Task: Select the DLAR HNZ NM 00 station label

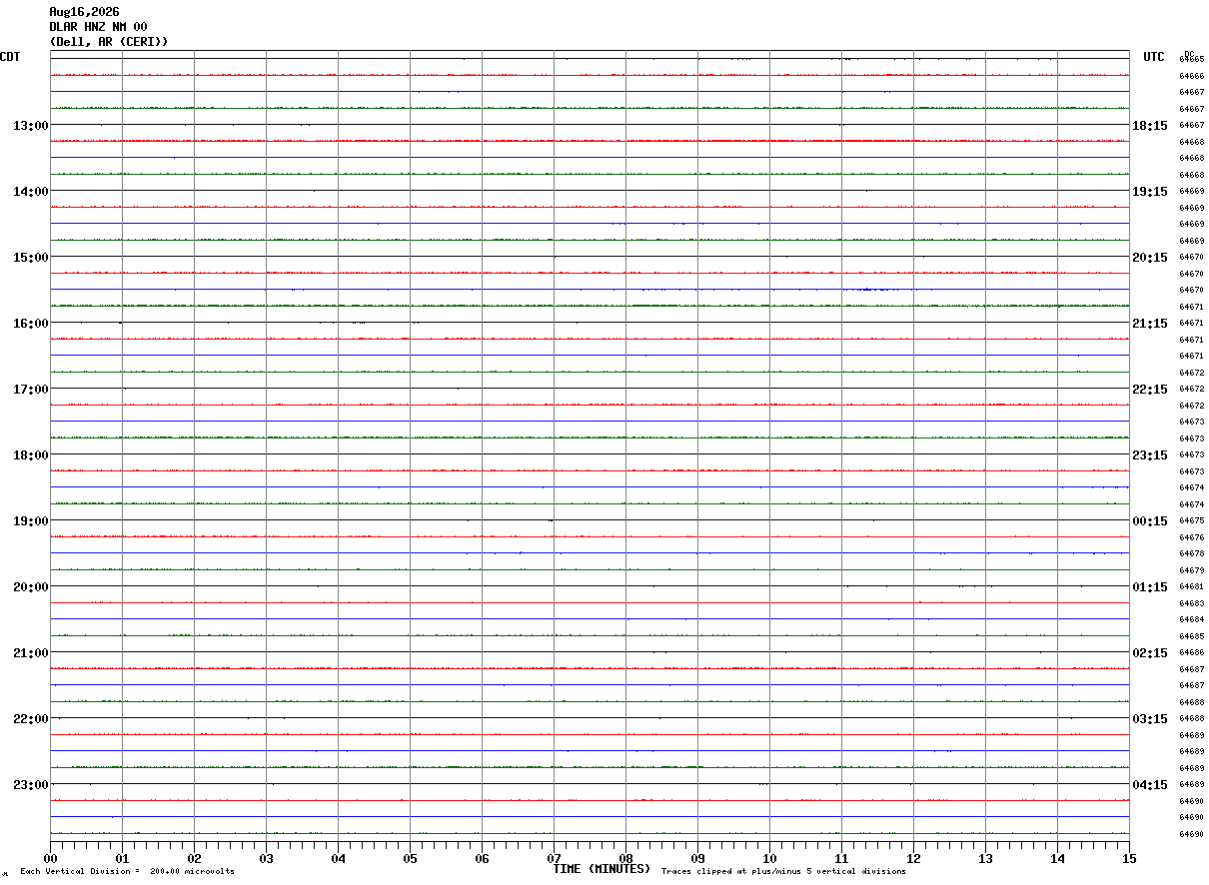Action: (98, 27)
